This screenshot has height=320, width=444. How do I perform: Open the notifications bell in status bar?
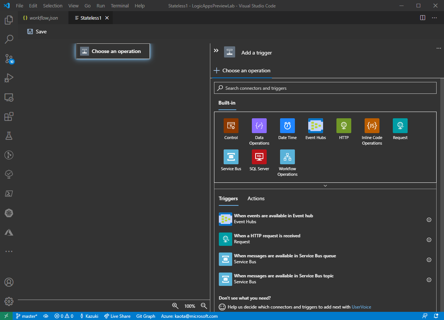pos(436,316)
